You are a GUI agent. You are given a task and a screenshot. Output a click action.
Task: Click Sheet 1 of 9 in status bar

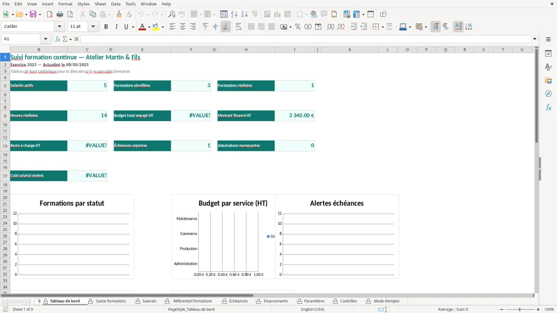(23, 309)
